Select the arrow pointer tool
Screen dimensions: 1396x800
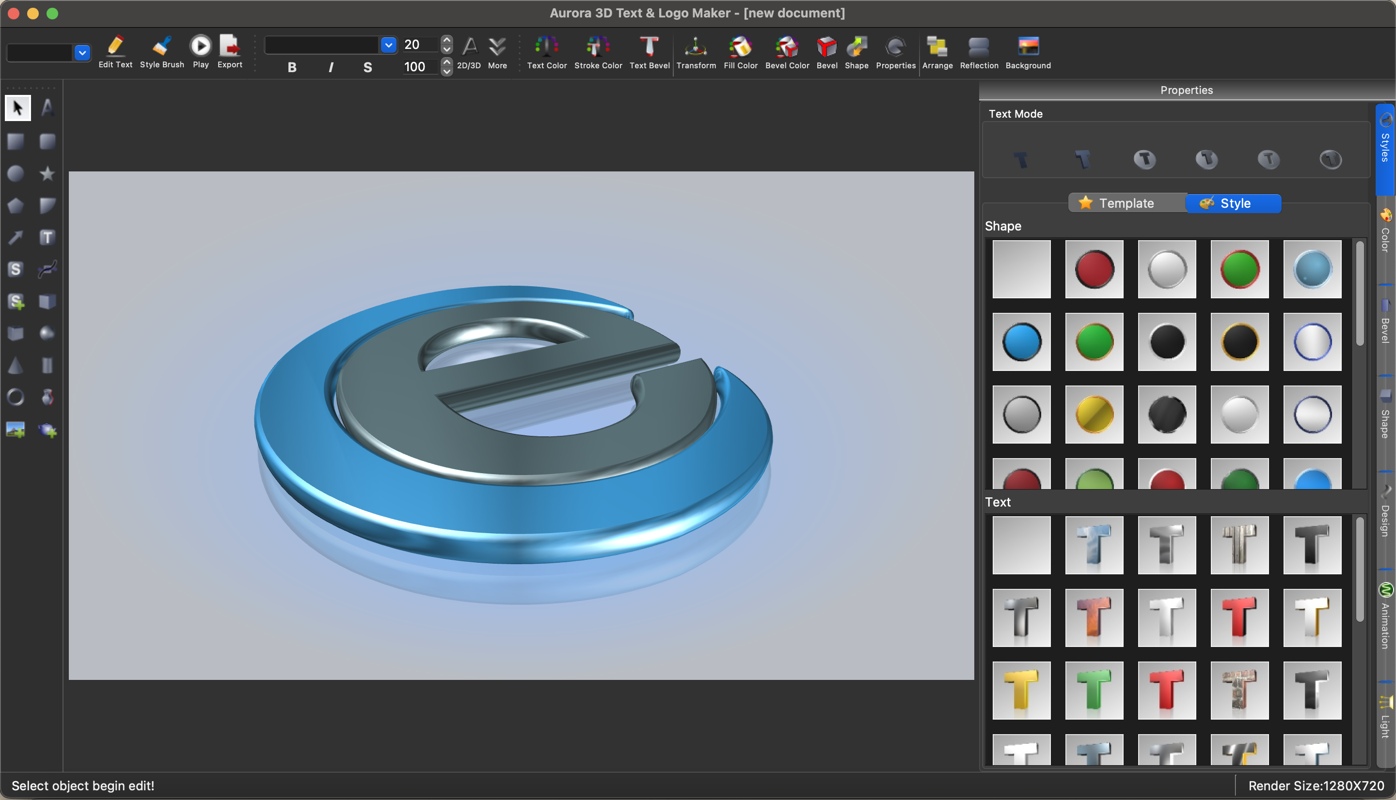[17, 108]
